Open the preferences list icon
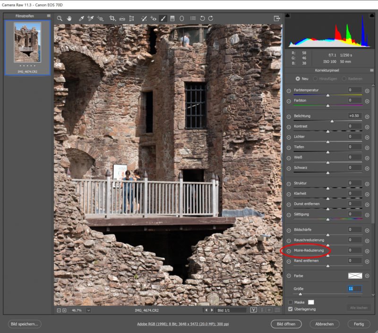The image size is (378, 333). click(193, 18)
